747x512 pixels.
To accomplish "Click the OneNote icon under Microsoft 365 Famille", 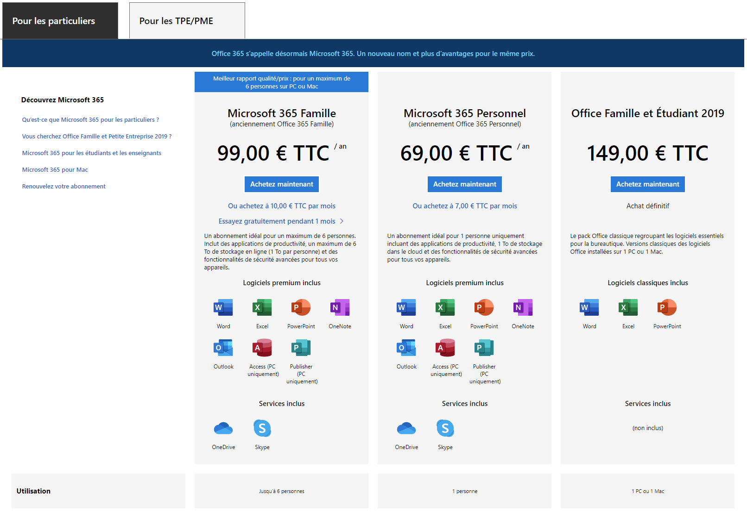I will click(340, 307).
